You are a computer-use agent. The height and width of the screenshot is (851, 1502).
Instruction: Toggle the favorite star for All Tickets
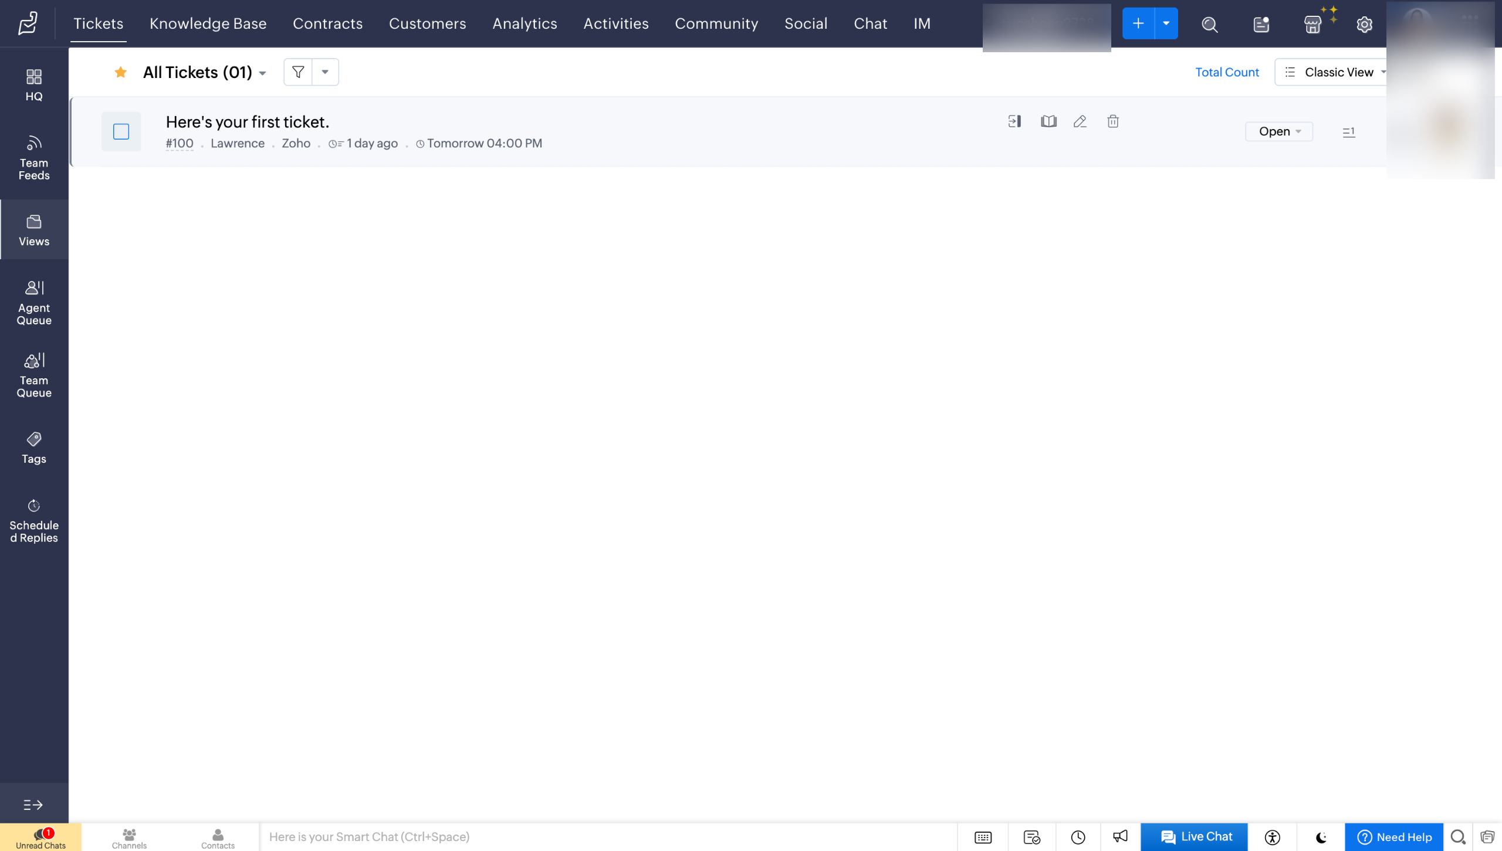121,72
